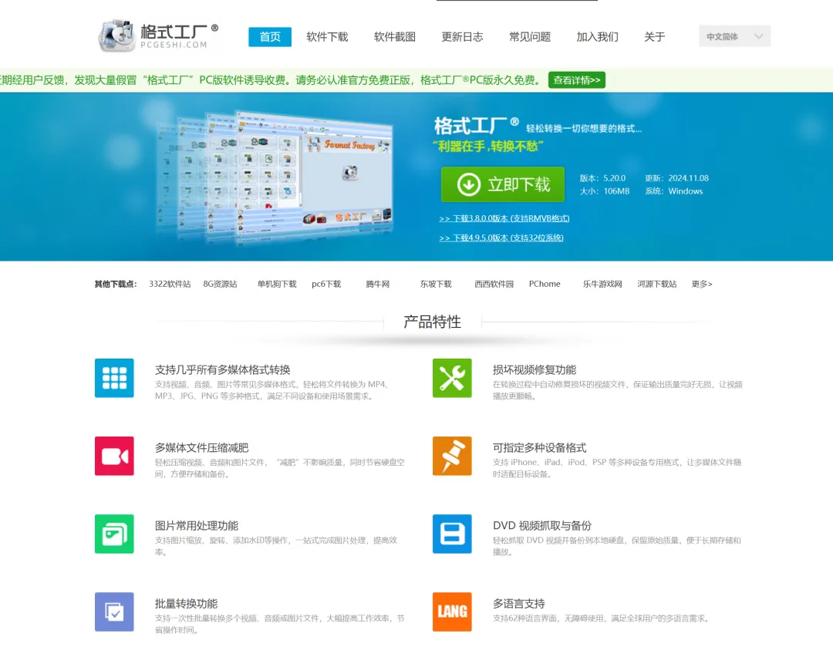Download version 4.9.5.0 for 32-bit systems
Viewport: 833px width, 647px height.
(x=501, y=238)
